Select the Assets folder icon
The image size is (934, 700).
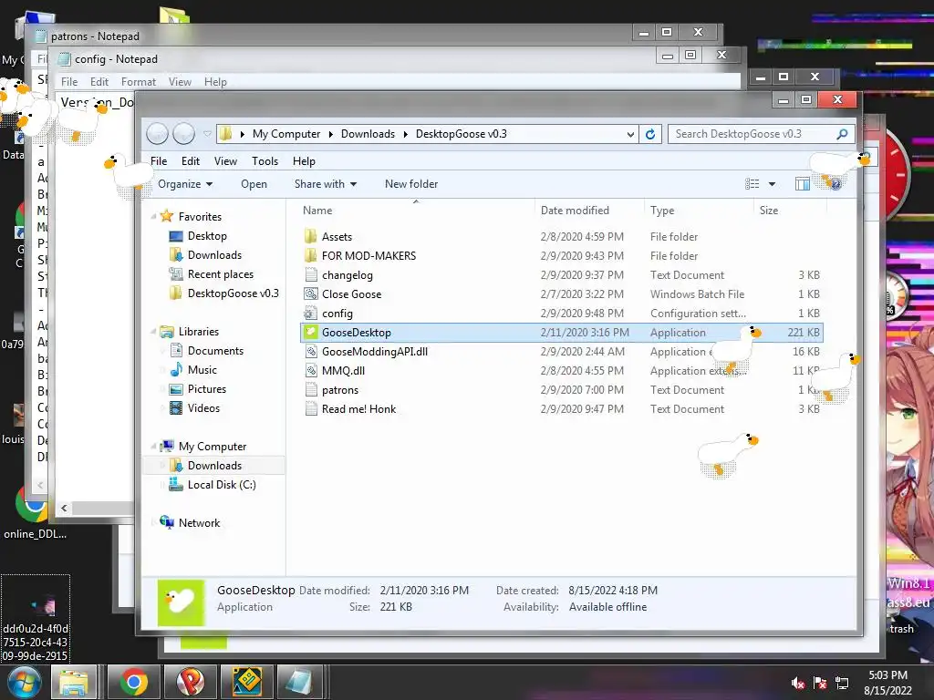[310, 236]
